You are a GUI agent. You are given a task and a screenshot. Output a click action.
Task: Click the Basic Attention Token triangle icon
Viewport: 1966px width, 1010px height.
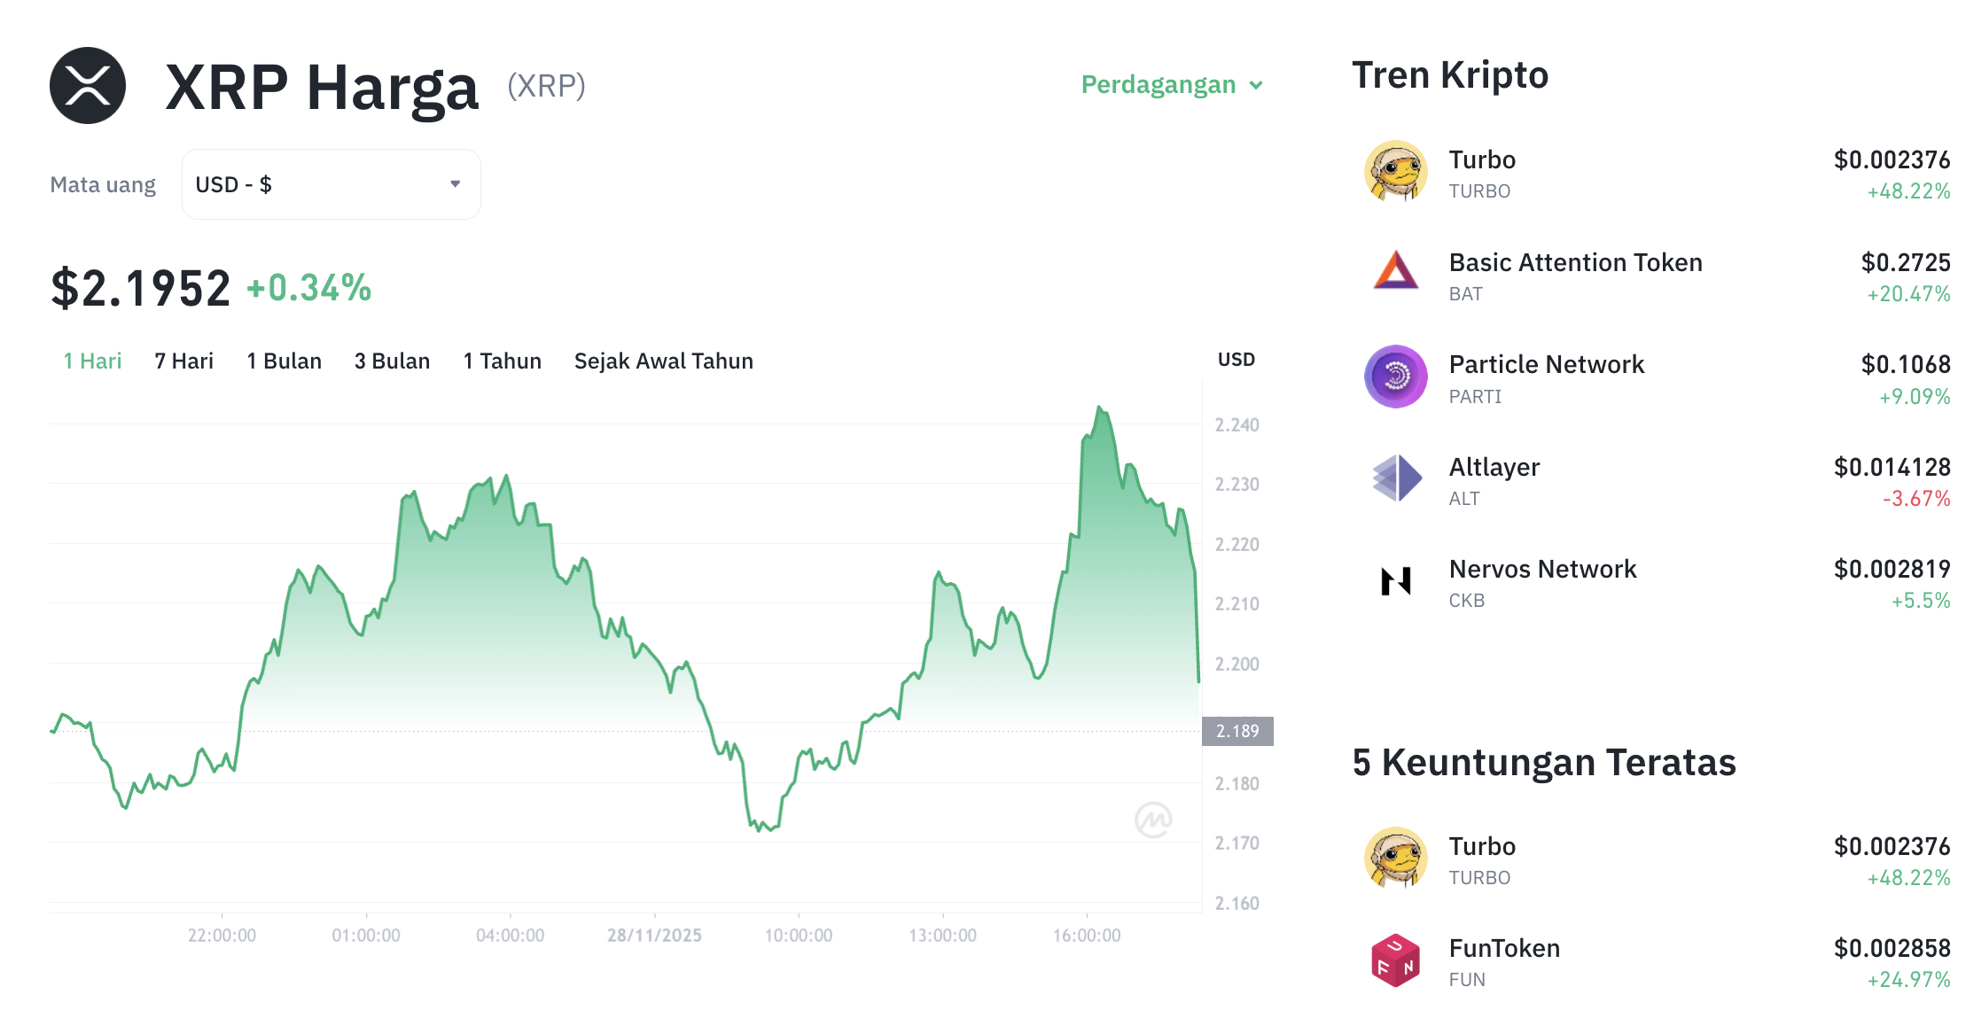1395,276
